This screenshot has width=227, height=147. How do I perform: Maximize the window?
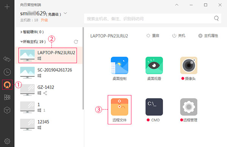pos(205,5)
